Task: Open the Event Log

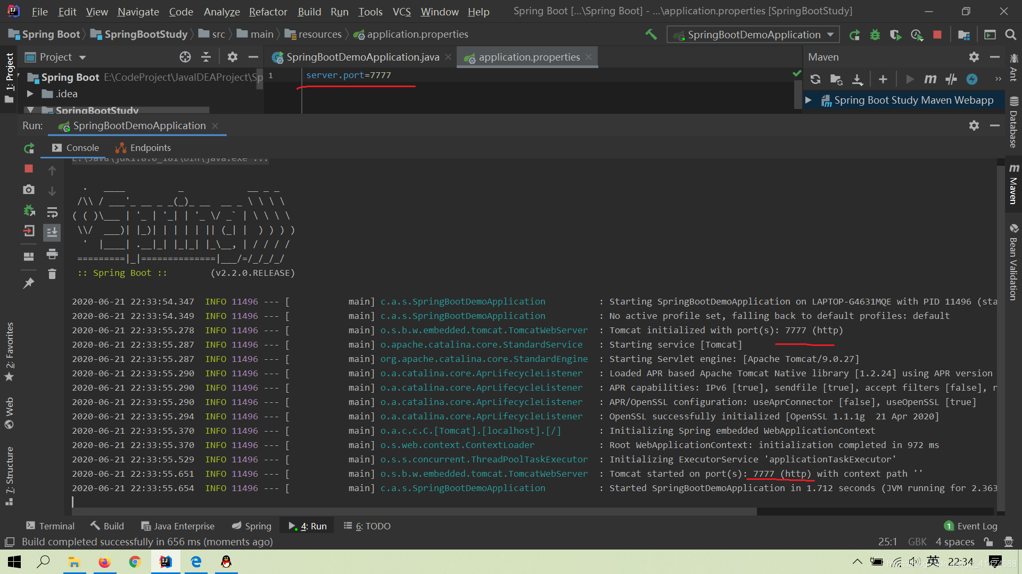Action: [970, 526]
